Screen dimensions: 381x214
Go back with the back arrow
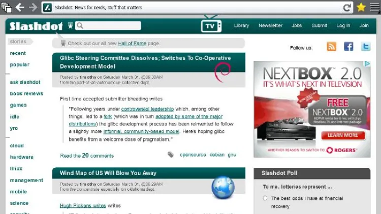click(x=20, y=7)
